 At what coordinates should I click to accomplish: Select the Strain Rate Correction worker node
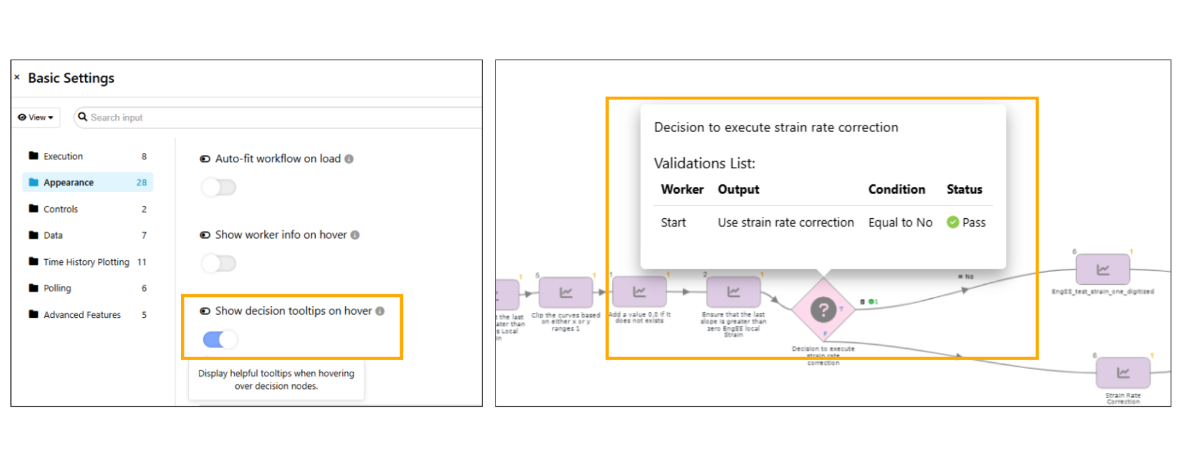1123,373
